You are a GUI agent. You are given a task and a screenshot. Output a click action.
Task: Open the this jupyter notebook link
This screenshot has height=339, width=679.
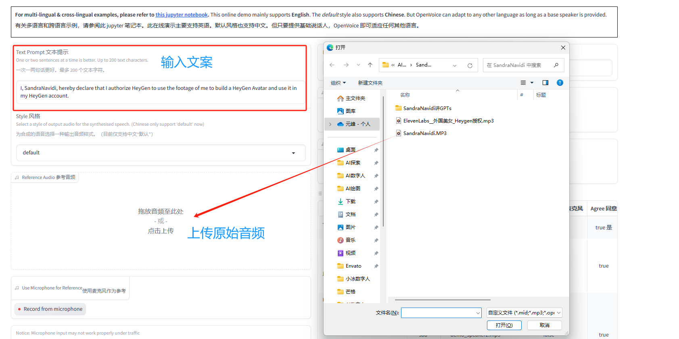[182, 15]
